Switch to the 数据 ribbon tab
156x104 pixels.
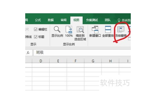click(51, 20)
